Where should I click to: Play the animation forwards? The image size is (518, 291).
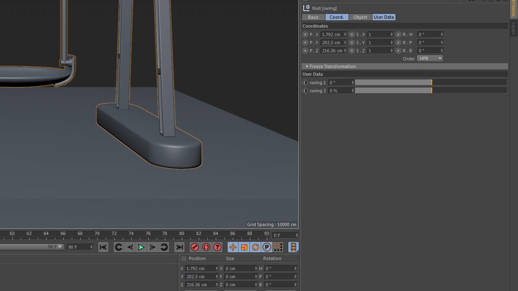[141, 247]
